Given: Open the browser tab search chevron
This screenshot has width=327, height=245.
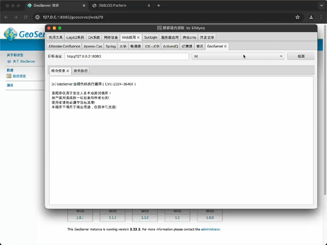Looking at the screenshot, I should pos(321,6).
